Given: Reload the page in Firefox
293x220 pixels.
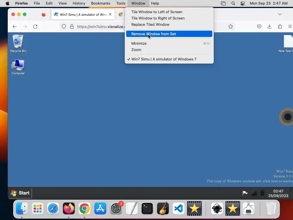Looking at the screenshot, I should [35, 27].
